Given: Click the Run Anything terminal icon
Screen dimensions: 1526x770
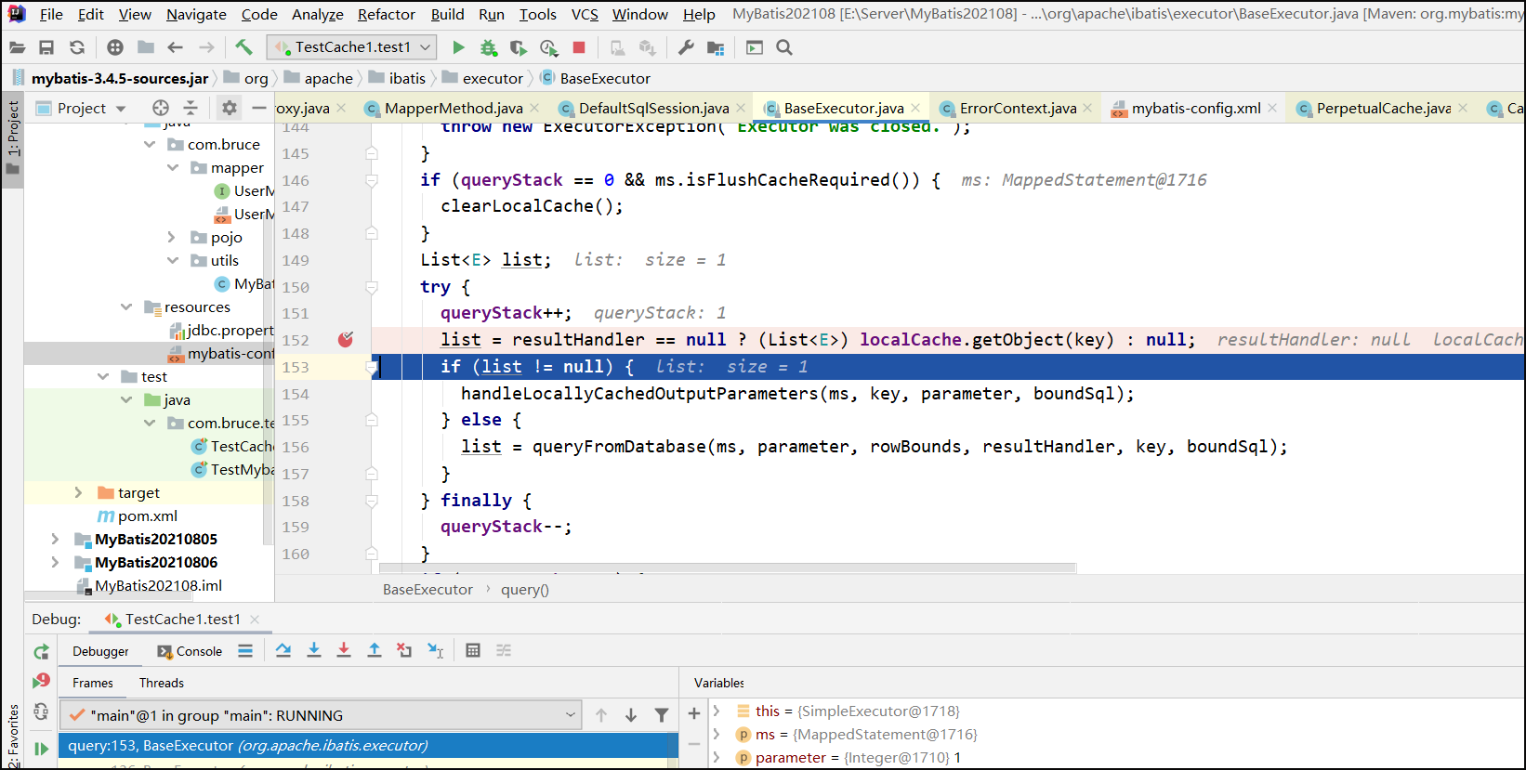Looking at the screenshot, I should (x=755, y=47).
